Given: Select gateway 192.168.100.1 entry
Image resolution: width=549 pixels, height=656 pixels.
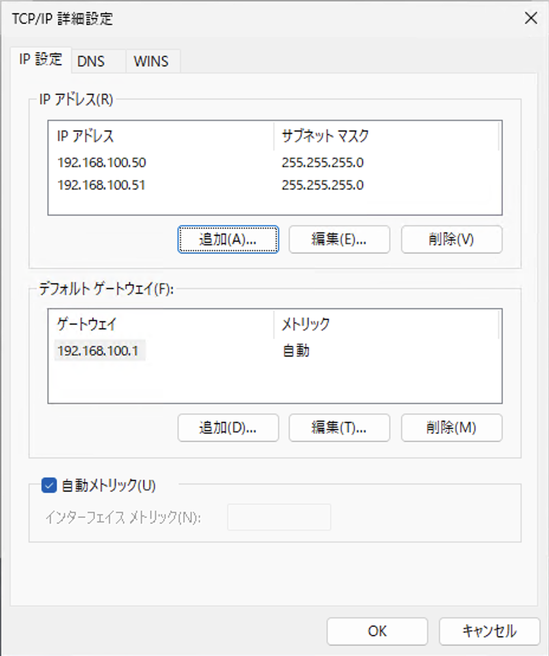Looking at the screenshot, I should click(x=100, y=351).
